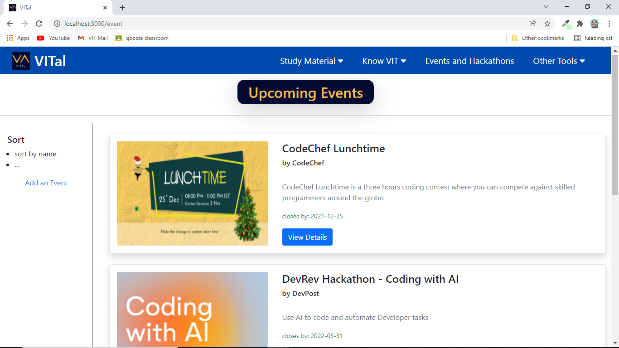Screen dimensions: 619x348
Task: Open the tab search chevron
Action: 546,6
